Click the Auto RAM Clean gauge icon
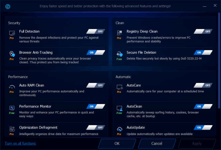Viewport: 221px width, 150px height. click(x=12, y=87)
